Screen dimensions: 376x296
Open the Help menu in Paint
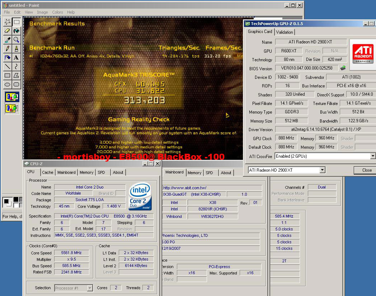(71, 12)
